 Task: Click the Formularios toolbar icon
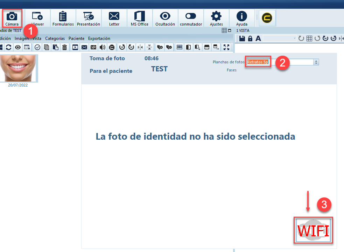tap(63, 19)
